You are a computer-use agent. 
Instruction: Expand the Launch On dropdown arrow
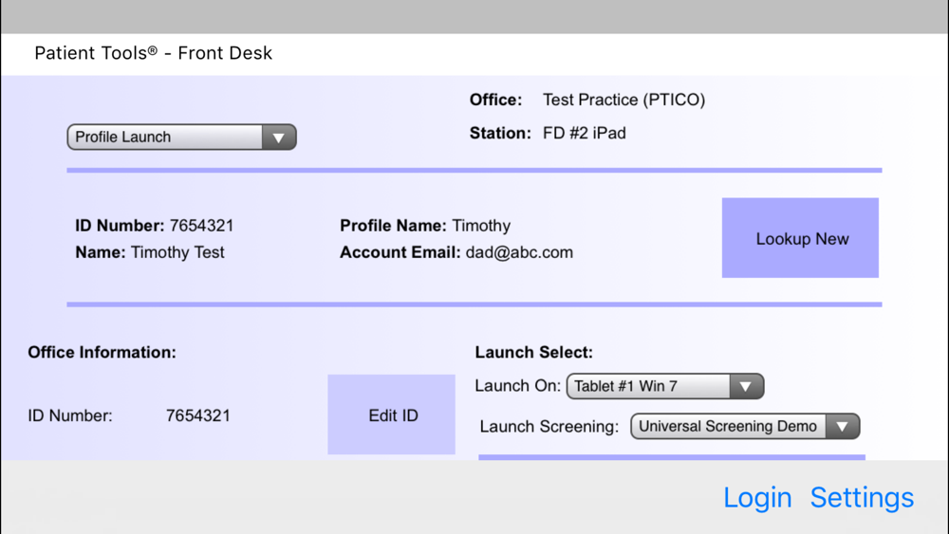746,386
